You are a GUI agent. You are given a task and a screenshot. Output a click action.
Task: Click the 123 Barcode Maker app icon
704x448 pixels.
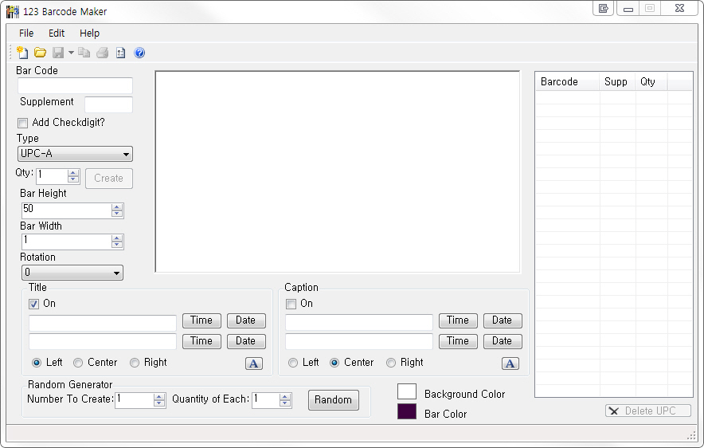pos(13,11)
